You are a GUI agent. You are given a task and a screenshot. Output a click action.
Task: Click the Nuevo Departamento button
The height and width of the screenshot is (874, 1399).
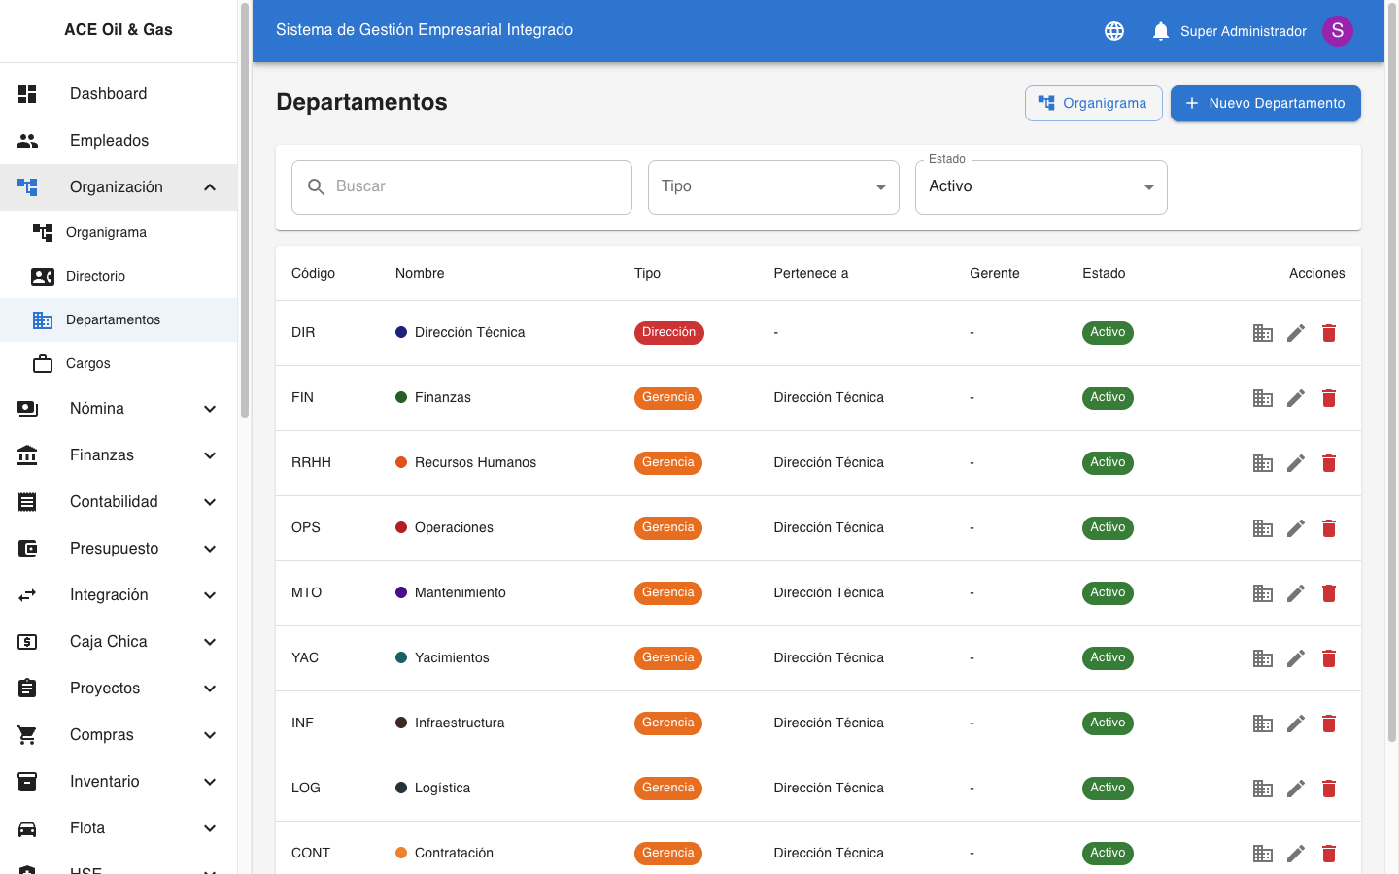coord(1265,104)
